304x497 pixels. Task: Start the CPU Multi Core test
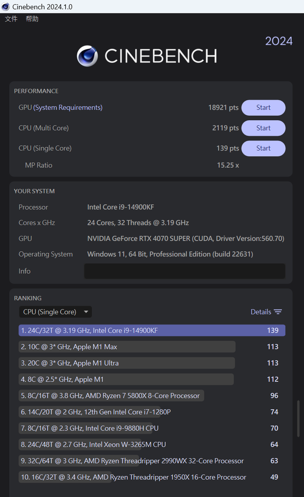coord(263,128)
